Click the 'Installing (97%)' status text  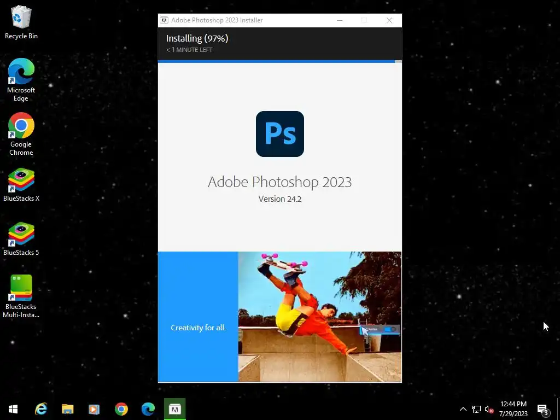tap(197, 38)
